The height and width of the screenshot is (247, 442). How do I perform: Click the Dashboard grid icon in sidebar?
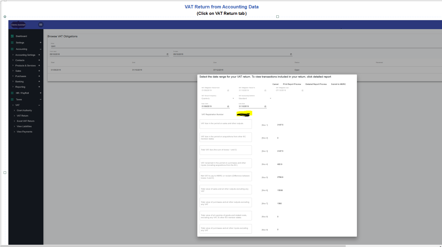pyautogui.click(x=12, y=36)
